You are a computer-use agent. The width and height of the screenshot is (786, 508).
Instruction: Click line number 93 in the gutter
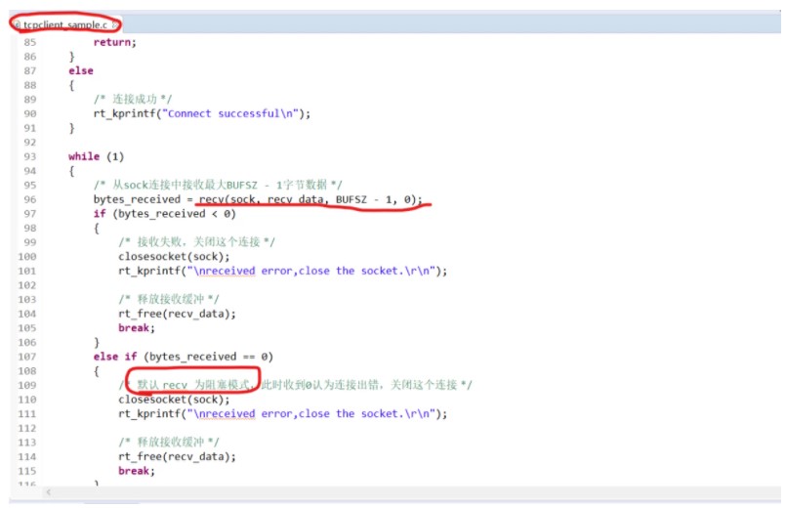pyautogui.click(x=30, y=156)
